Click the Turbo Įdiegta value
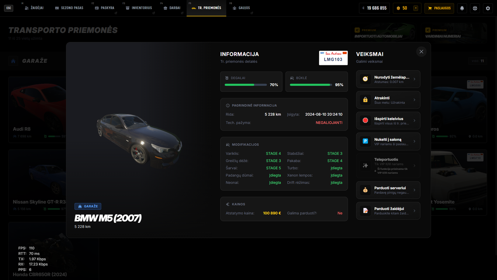The height and width of the screenshot is (280, 497). click(337, 168)
